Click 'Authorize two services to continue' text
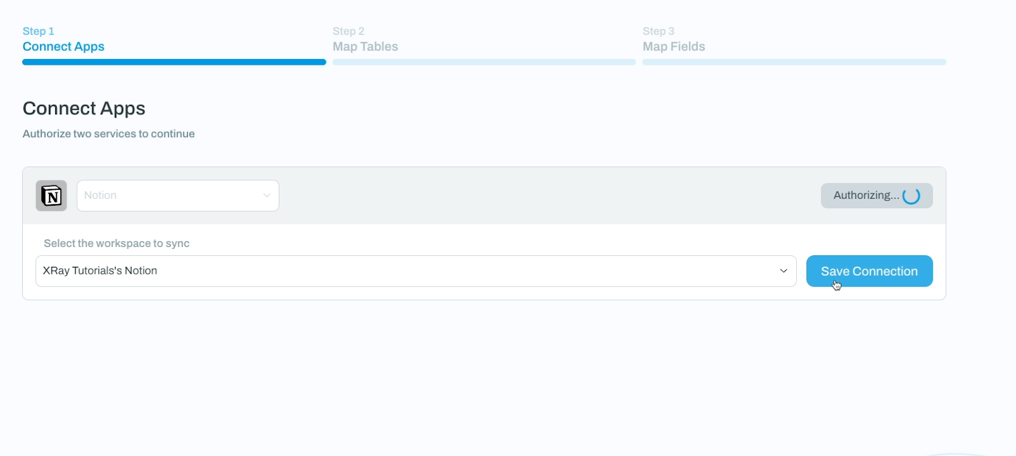The height and width of the screenshot is (456, 1016). (109, 134)
